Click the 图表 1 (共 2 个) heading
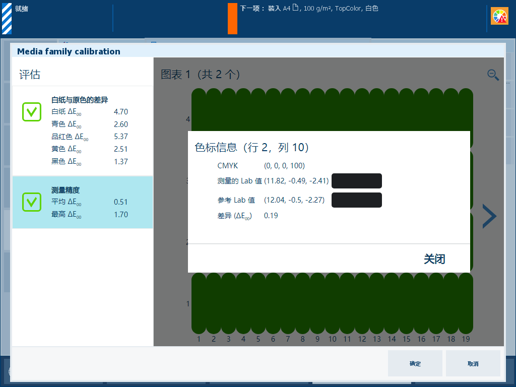The width and height of the screenshot is (516, 387). tap(200, 75)
